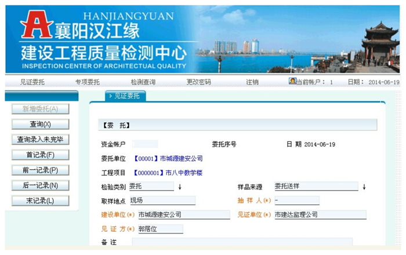Select 更改密码 in the navigation bar

pyautogui.click(x=198, y=82)
